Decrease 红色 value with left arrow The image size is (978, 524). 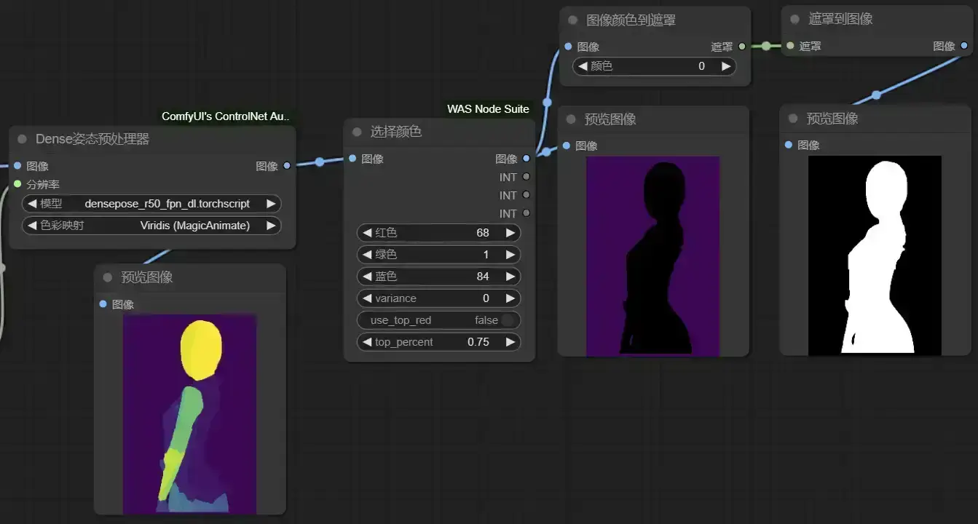pyautogui.click(x=366, y=233)
